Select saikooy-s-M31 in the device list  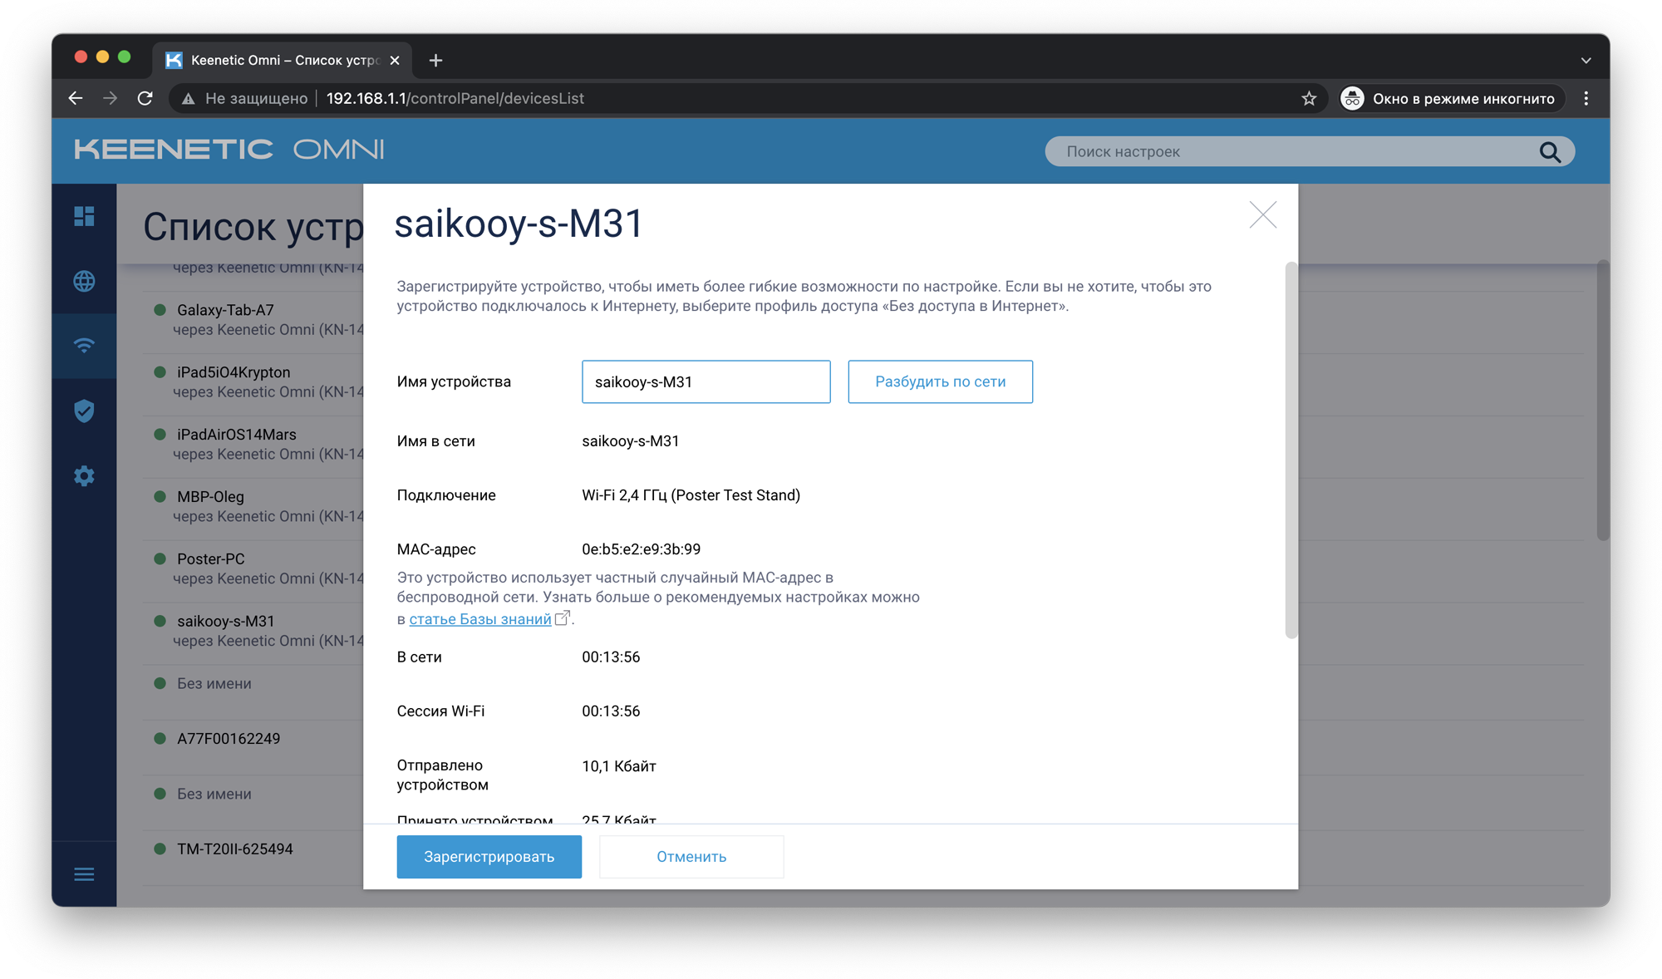click(225, 622)
